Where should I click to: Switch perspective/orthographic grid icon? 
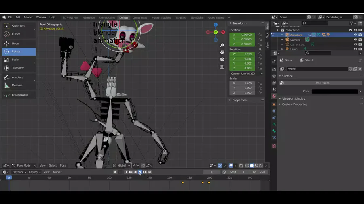click(x=222, y=67)
